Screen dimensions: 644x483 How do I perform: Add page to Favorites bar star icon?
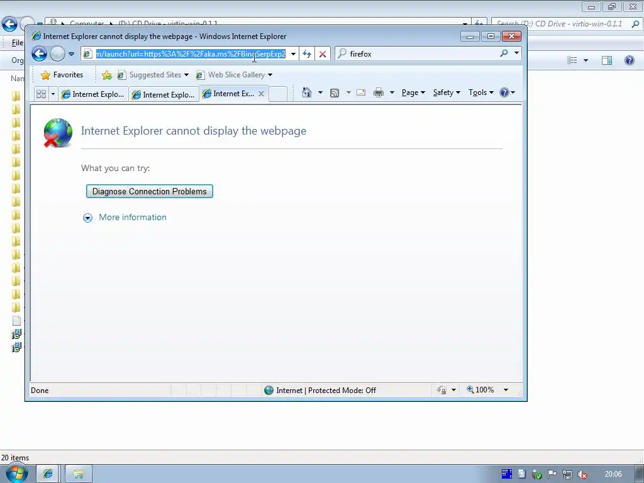coord(107,75)
